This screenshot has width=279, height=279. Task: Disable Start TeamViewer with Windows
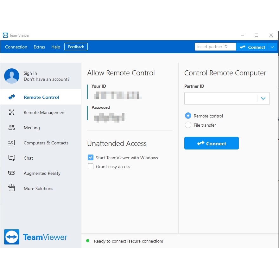90,157
